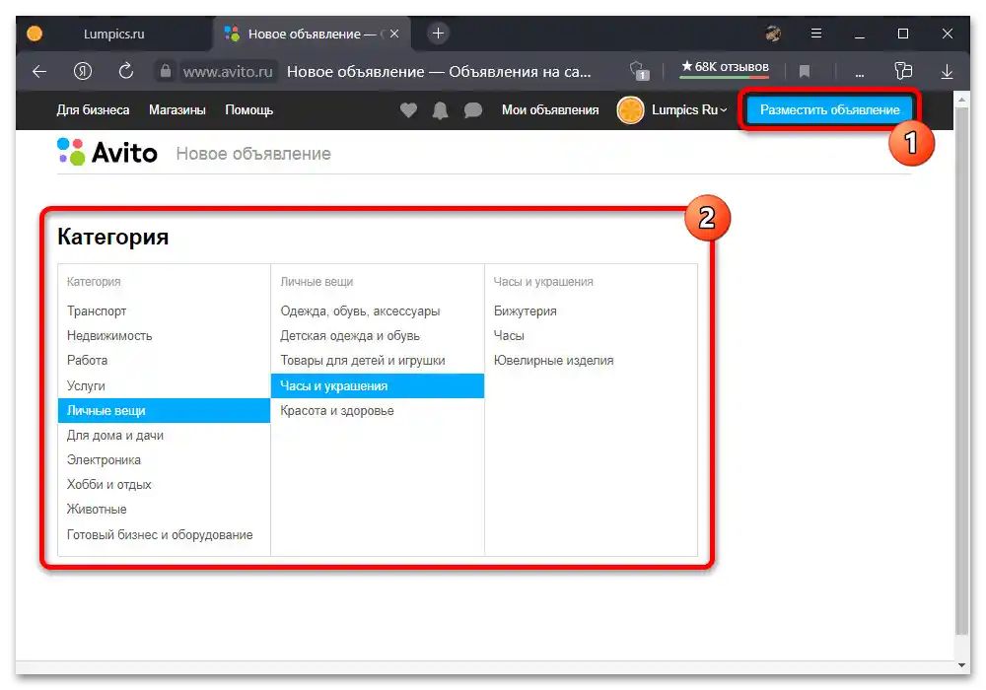Open Avito messages chat bubble icon

coord(473,110)
